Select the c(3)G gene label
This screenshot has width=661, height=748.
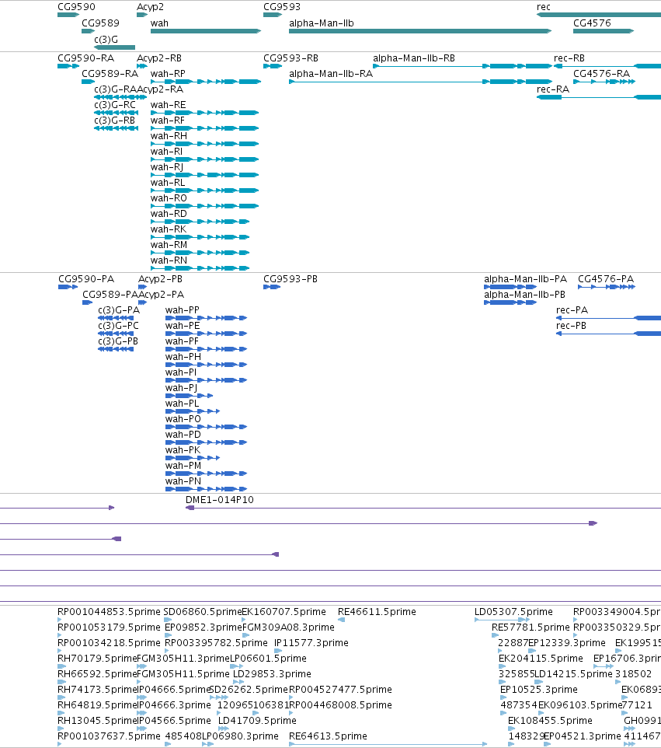[106, 40]
